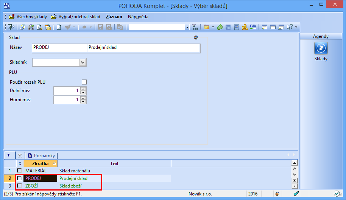Click the table scroll up arrow

(295, 169)
